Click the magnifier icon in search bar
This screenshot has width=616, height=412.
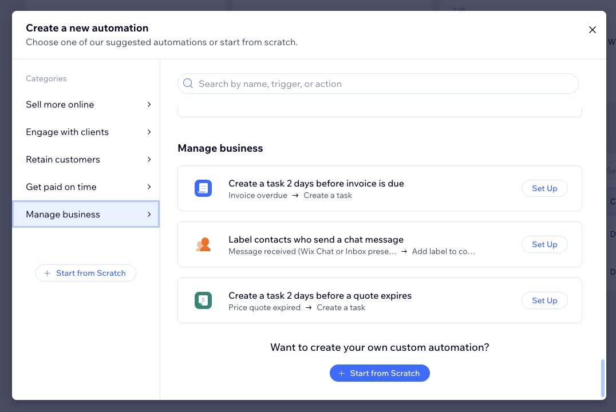click(x=188, y=84)
